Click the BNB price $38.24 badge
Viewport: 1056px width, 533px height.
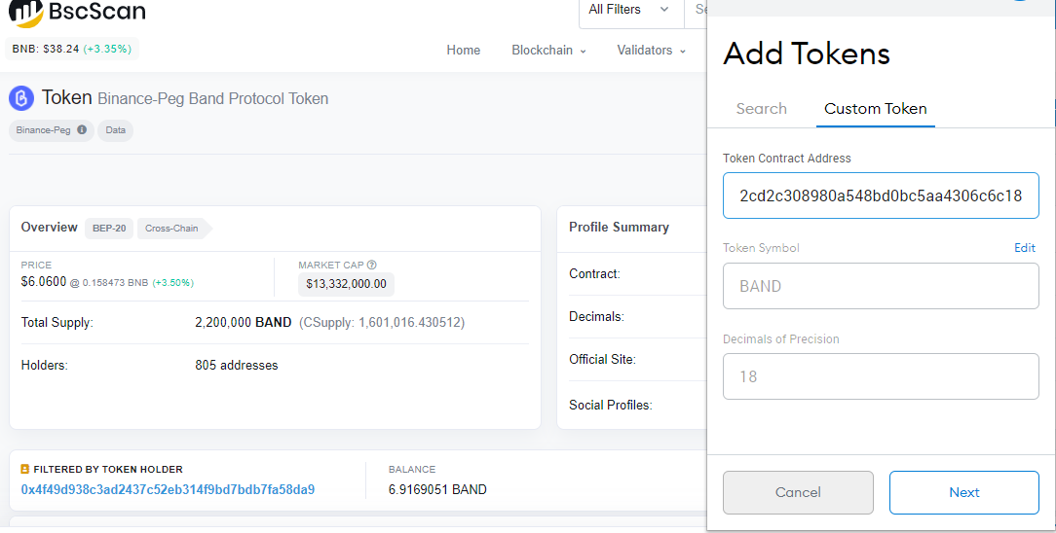[x=71, y=49]
